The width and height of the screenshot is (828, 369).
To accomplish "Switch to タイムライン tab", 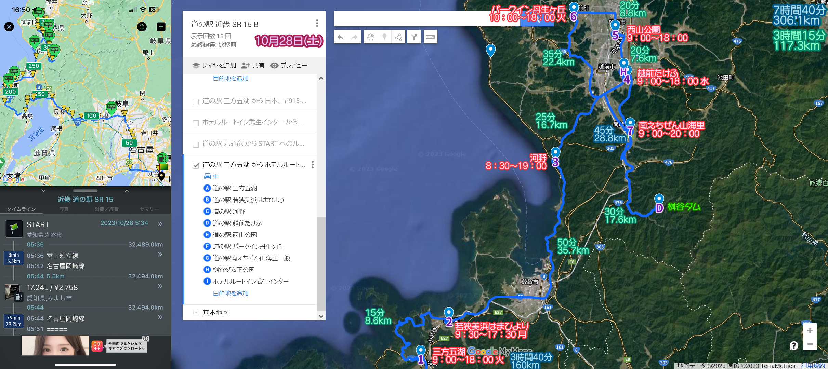I will click(x=21, y=209).
